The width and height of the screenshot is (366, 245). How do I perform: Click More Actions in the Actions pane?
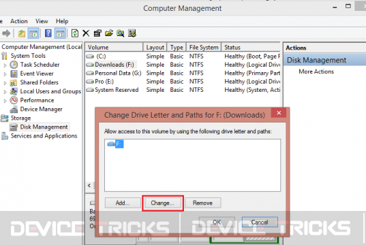tap(316, 71)
